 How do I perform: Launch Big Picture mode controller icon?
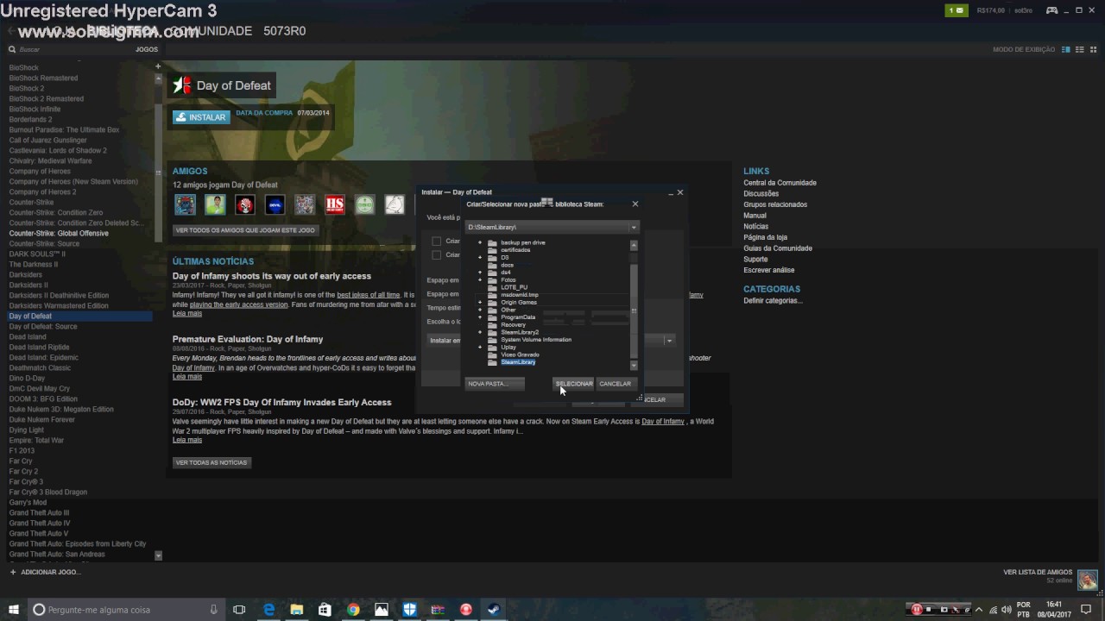pos(1051,10)
